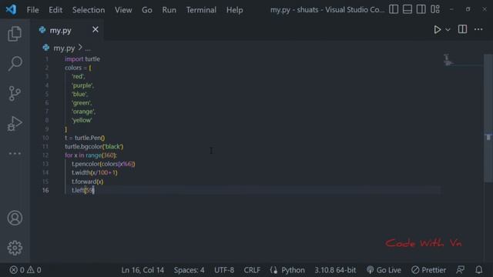Viewport: 493px width, 277px height.
Task: Open the notifications bell icon
Action: tap(478, 270)
